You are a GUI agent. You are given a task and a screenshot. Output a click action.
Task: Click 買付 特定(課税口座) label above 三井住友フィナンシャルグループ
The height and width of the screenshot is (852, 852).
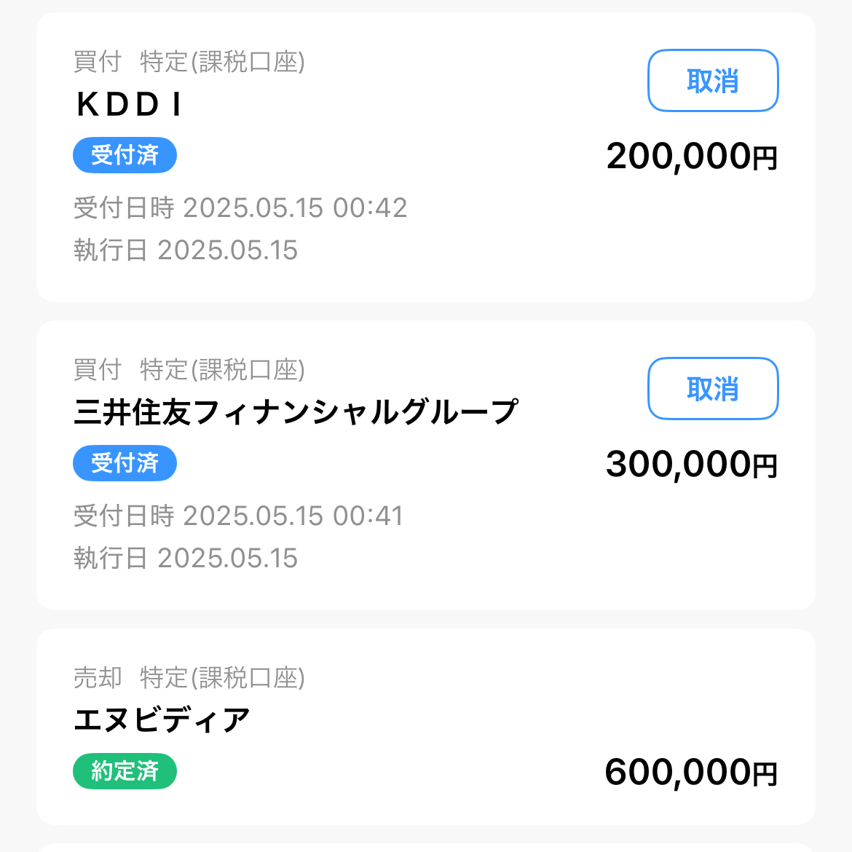pyautogui.click(x=189, y=370)
